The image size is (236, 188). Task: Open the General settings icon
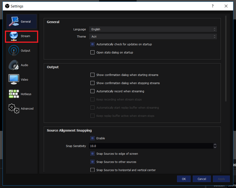point(14,22)
